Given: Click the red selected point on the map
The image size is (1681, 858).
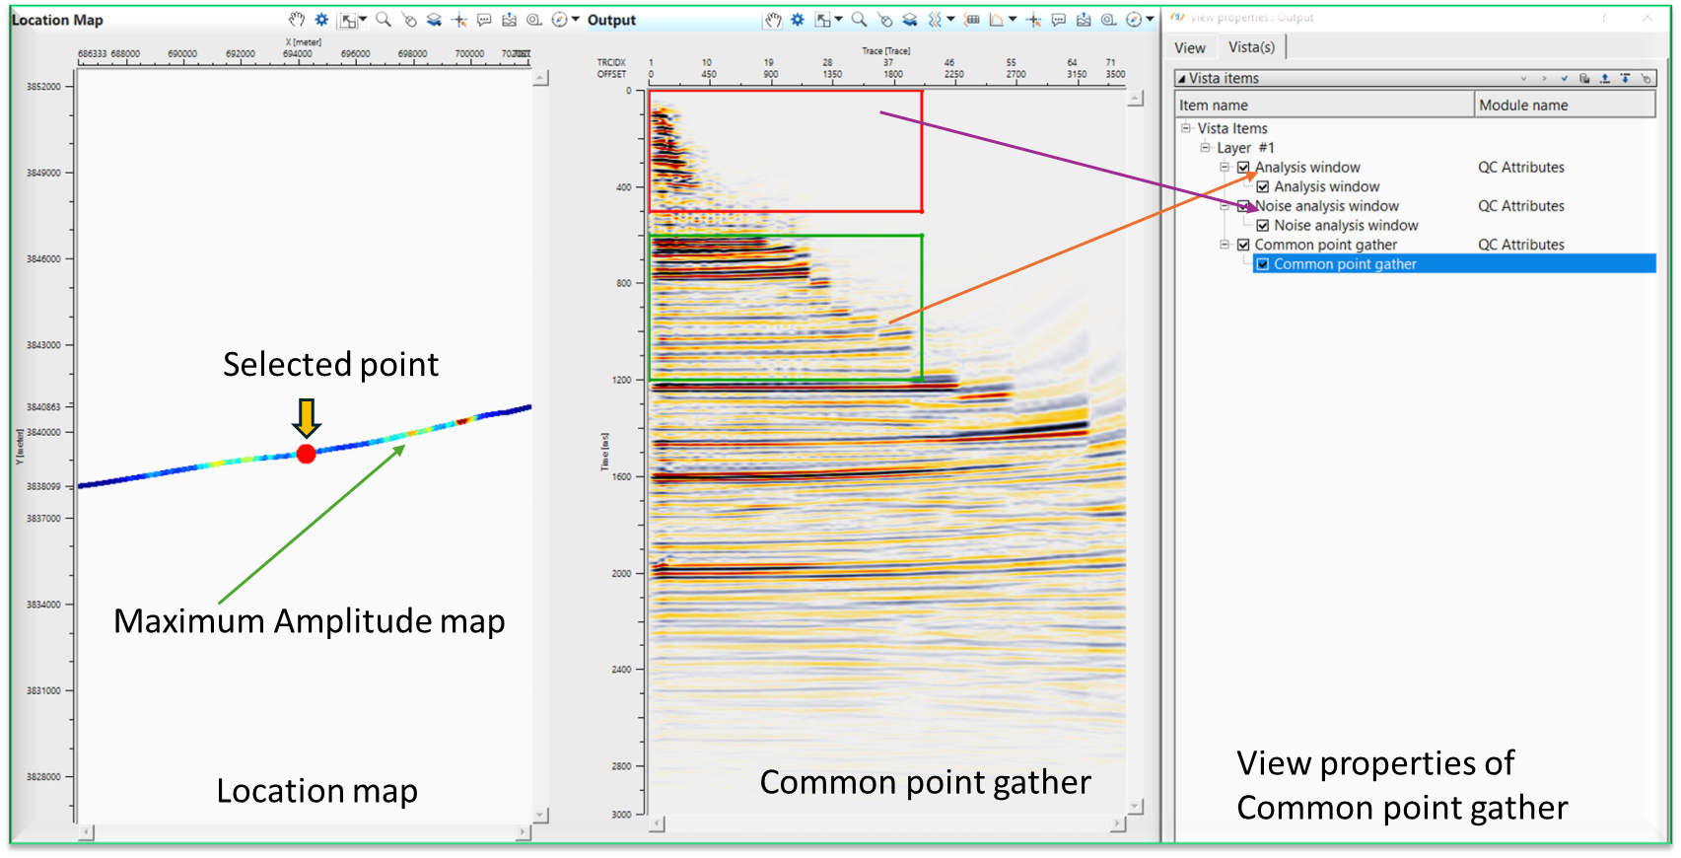Looking at the screenshot, I should [307, 454].
